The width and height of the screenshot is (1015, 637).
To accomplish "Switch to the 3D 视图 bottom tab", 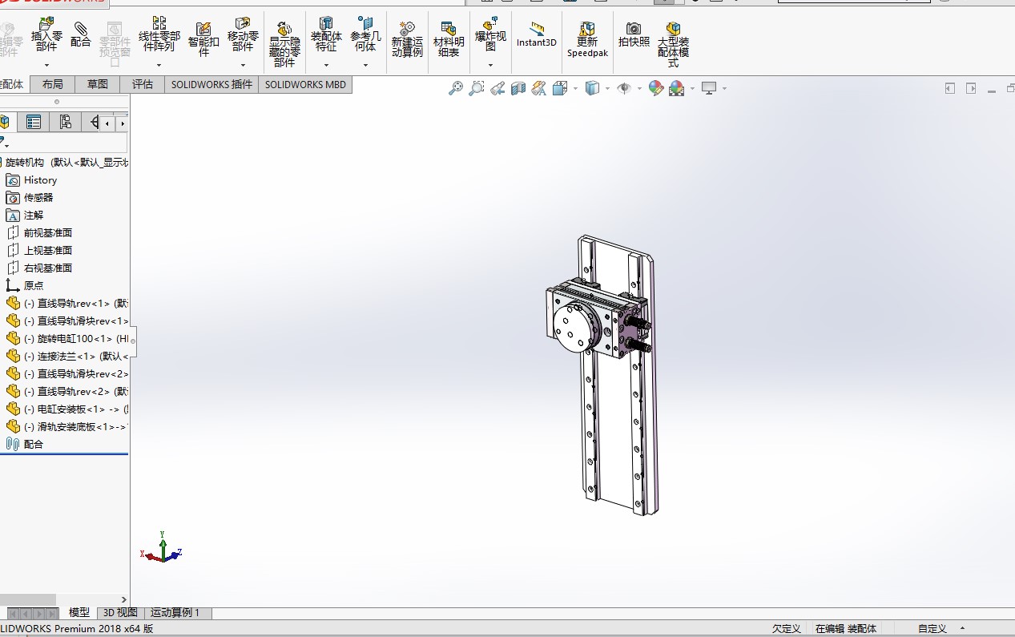I will (120, 613).
